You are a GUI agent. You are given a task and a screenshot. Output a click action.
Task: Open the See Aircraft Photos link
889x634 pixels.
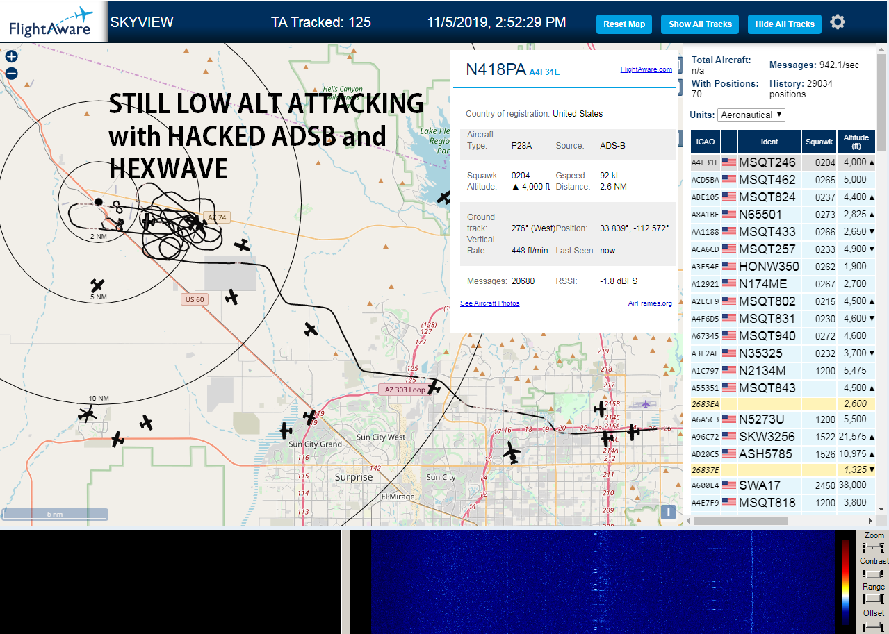[490, 303]
